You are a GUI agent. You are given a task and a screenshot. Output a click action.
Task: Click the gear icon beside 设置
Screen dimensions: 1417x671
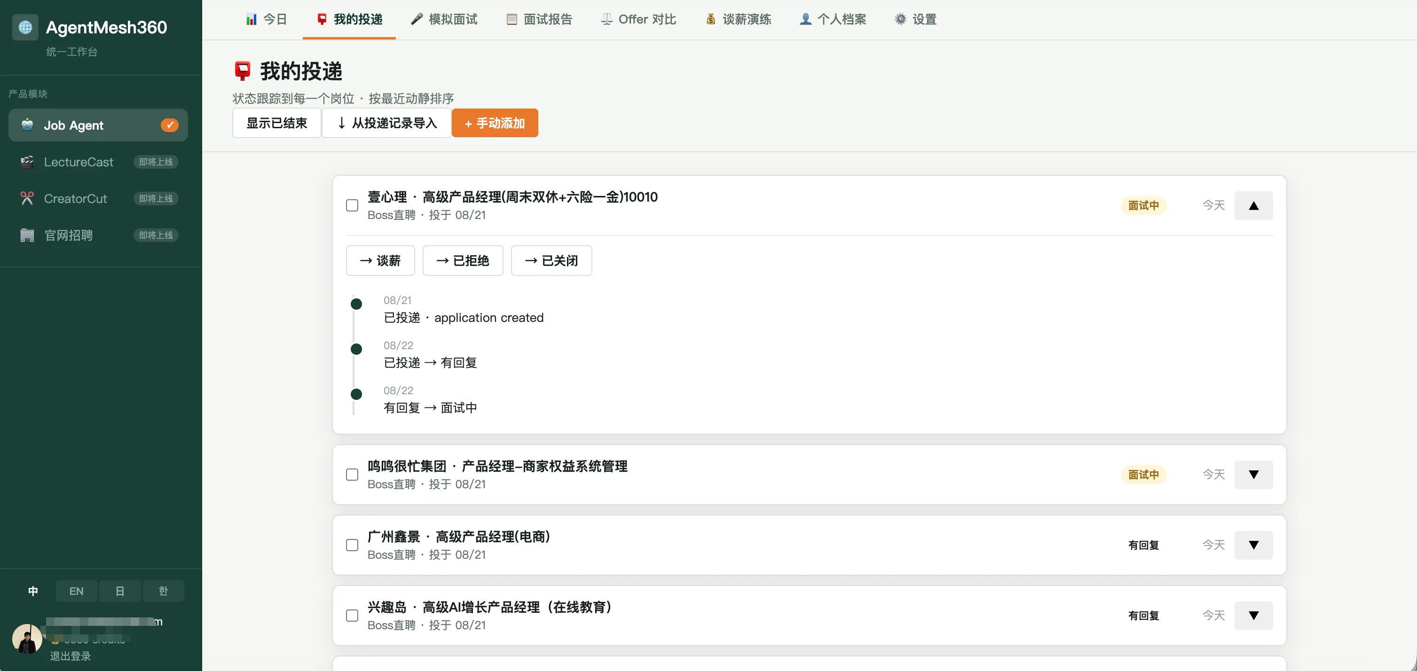900,19
